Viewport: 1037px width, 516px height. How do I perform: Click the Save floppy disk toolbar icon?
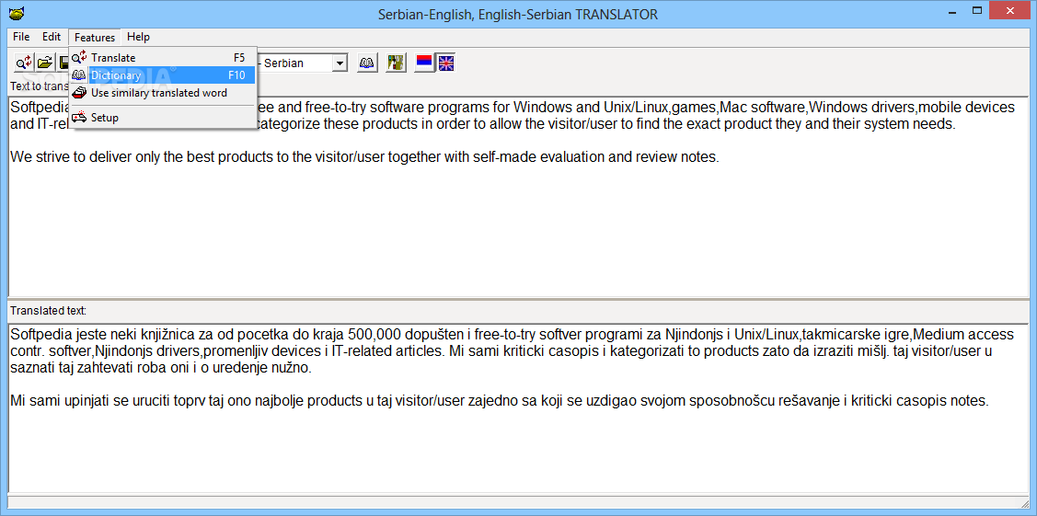pyautogui.click(x=63, y=63)
